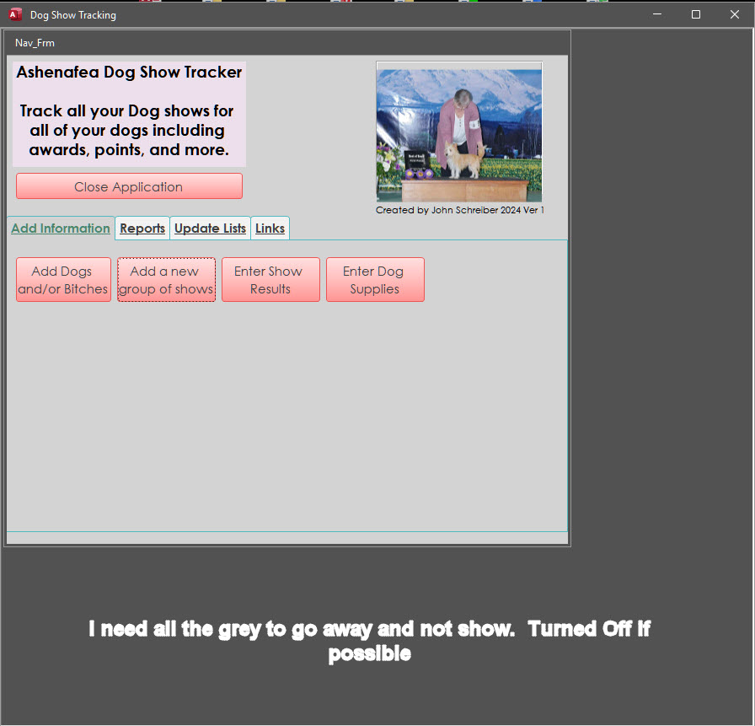Screen dimensions: 755x726
Task: Click the 'Created by John Schreiber' credit text
Action: (x=459, y=210)
